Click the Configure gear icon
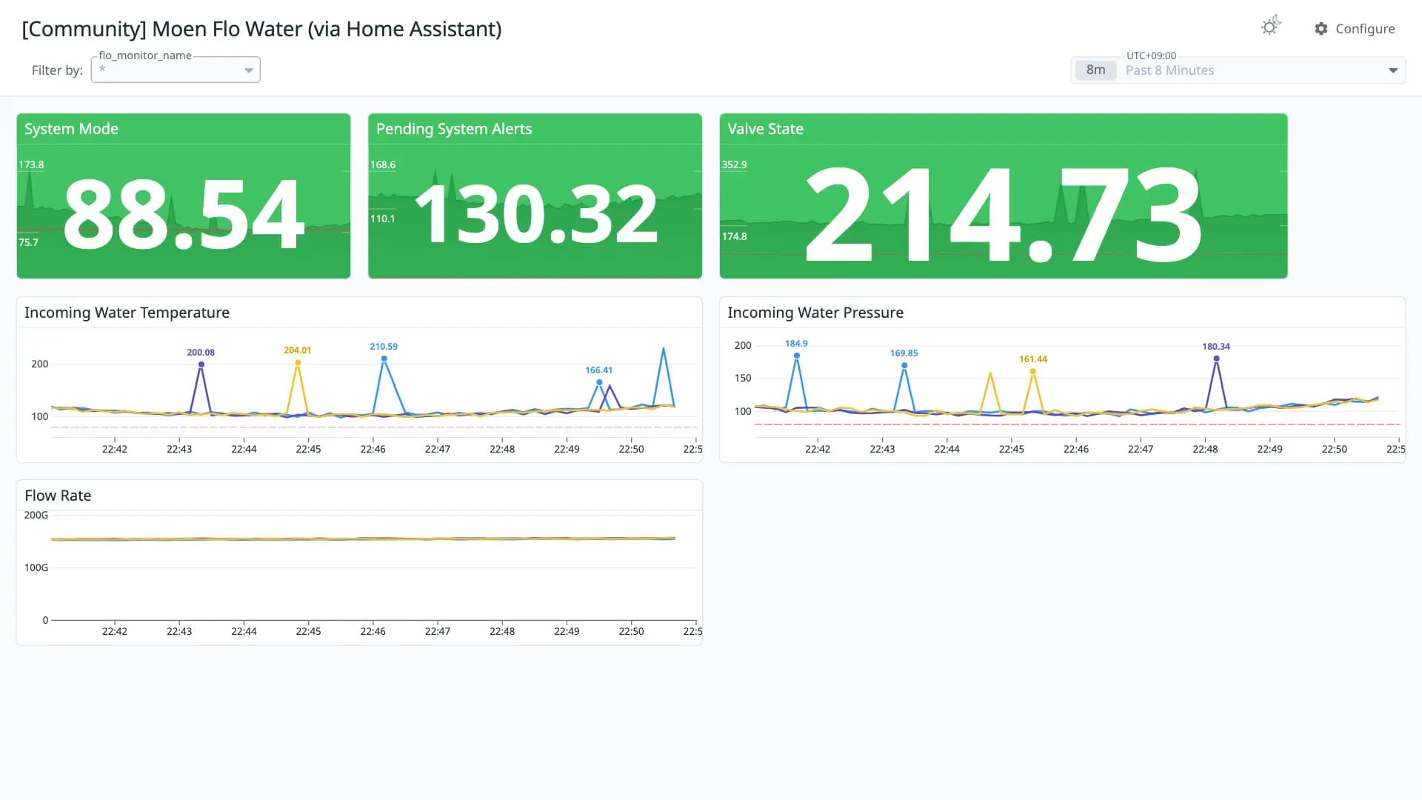Image resolution: width=1422 pixels, height=800 pixels. coord(1321,29)
